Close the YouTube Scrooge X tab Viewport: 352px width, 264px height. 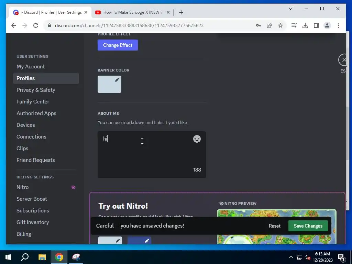pos(168,12)
